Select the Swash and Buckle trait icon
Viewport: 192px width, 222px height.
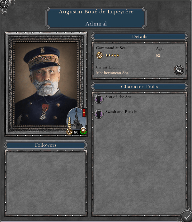pos(99,114)
